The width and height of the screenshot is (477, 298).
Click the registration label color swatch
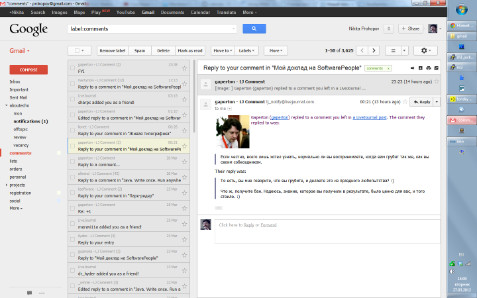tap(59, 193)
